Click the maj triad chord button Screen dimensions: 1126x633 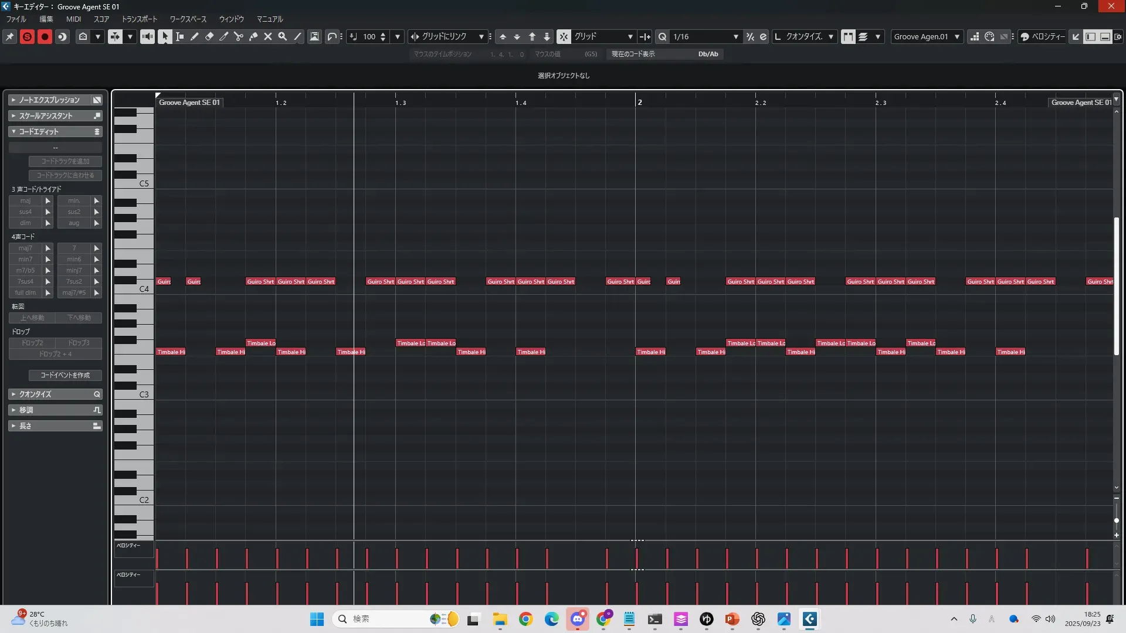click(25, 200)
